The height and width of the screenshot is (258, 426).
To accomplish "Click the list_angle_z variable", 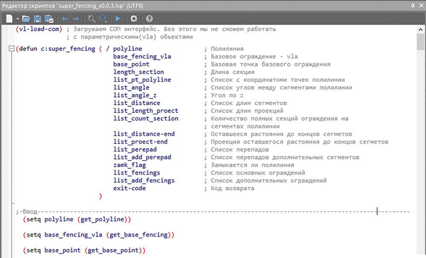I will point(135,95).
